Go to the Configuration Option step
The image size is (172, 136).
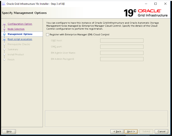[x=20, y=24]
